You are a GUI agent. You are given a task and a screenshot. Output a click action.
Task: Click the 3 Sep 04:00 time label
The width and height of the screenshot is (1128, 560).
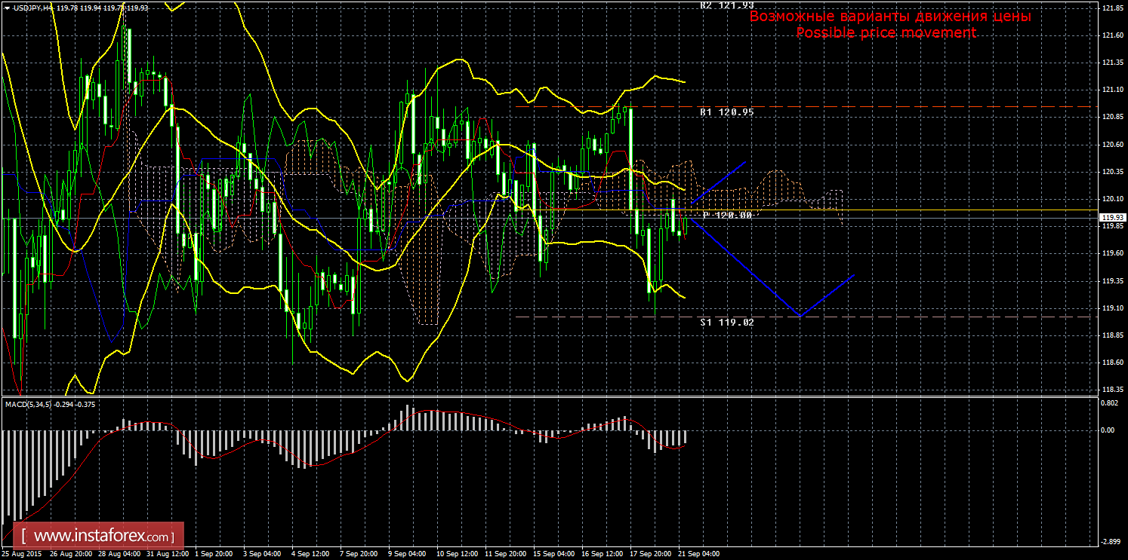263,554
